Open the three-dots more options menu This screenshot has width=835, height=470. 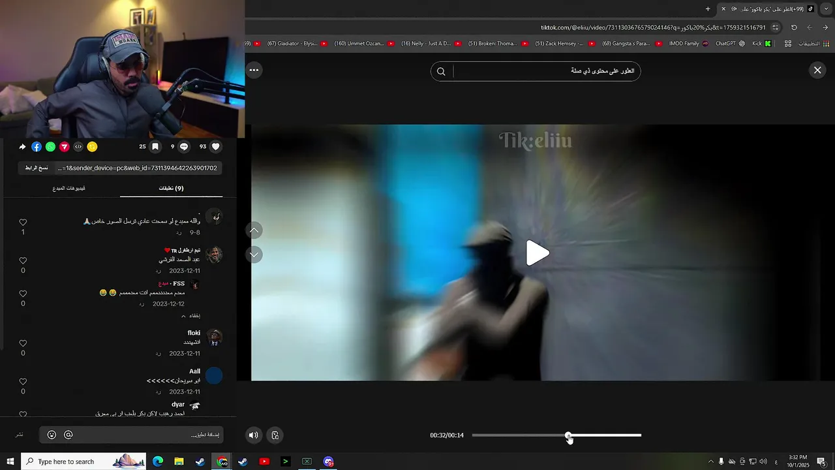pyautogui.click(x=254, y=70)
